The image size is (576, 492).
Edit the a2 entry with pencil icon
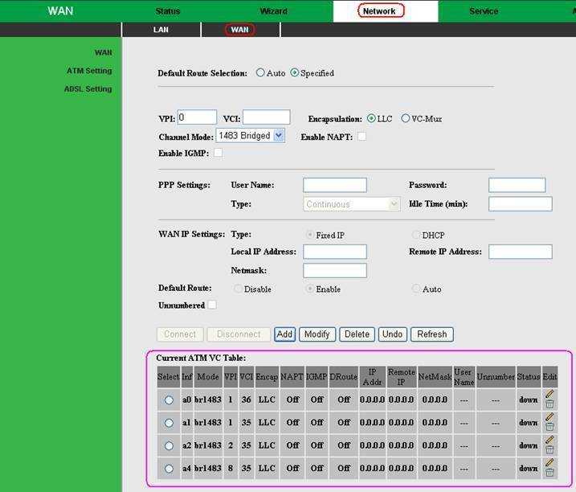(x=549, y=440)
